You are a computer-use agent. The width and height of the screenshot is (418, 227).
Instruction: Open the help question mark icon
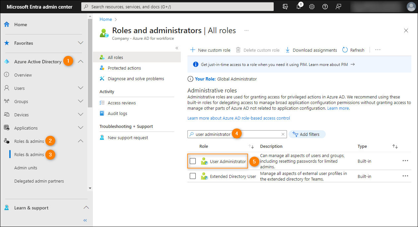325,7
